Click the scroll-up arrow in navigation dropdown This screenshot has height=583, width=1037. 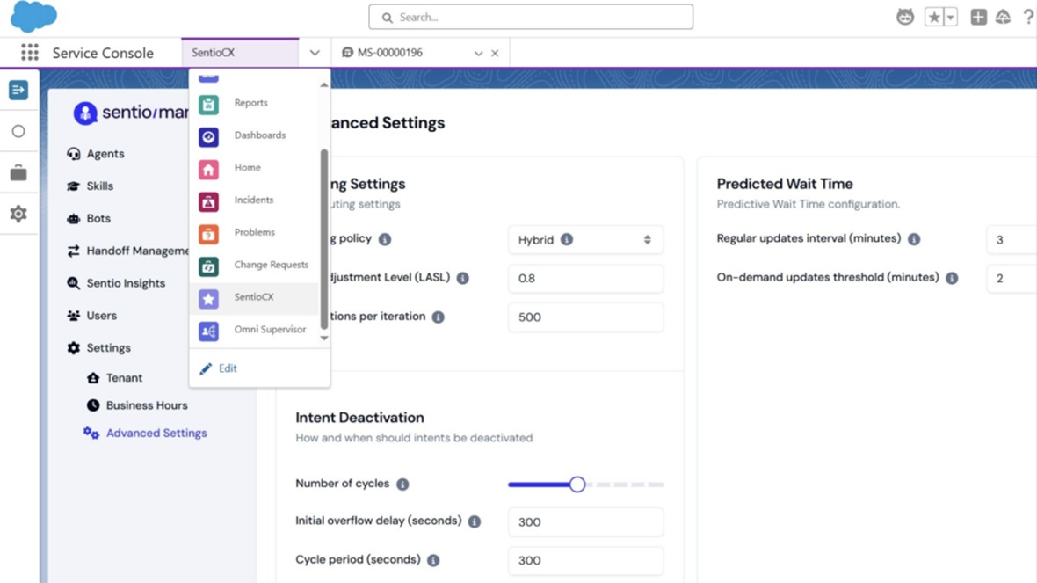point(323,84)
